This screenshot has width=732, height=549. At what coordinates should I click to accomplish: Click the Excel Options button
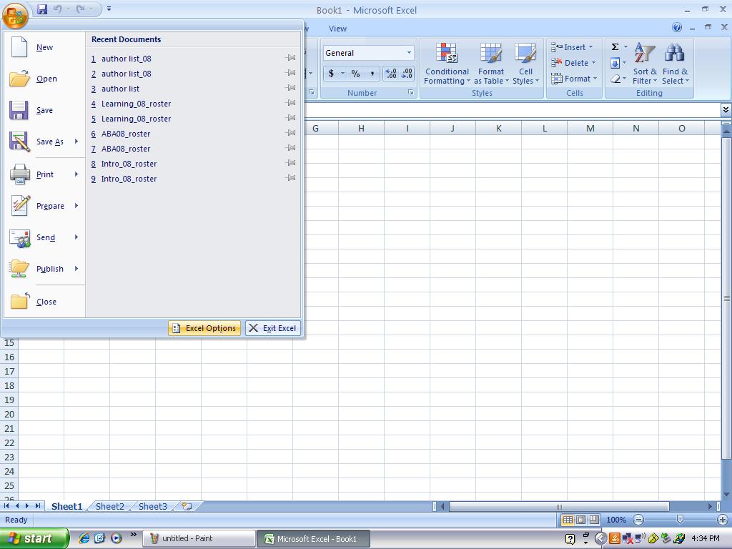click(x=204, y=328)
